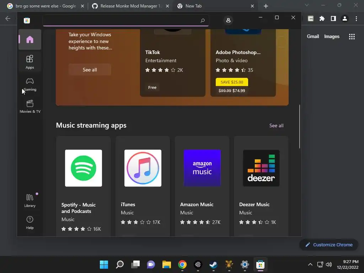Click the Deezer Music title text
This screenshot has width=364, height=273.
pos(255,204)
